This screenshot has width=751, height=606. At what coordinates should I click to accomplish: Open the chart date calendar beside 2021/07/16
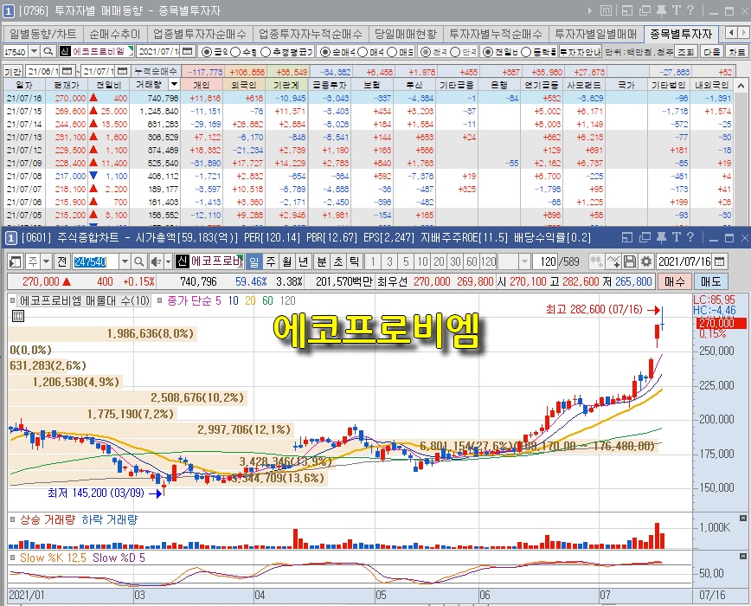tap(719, 261)
